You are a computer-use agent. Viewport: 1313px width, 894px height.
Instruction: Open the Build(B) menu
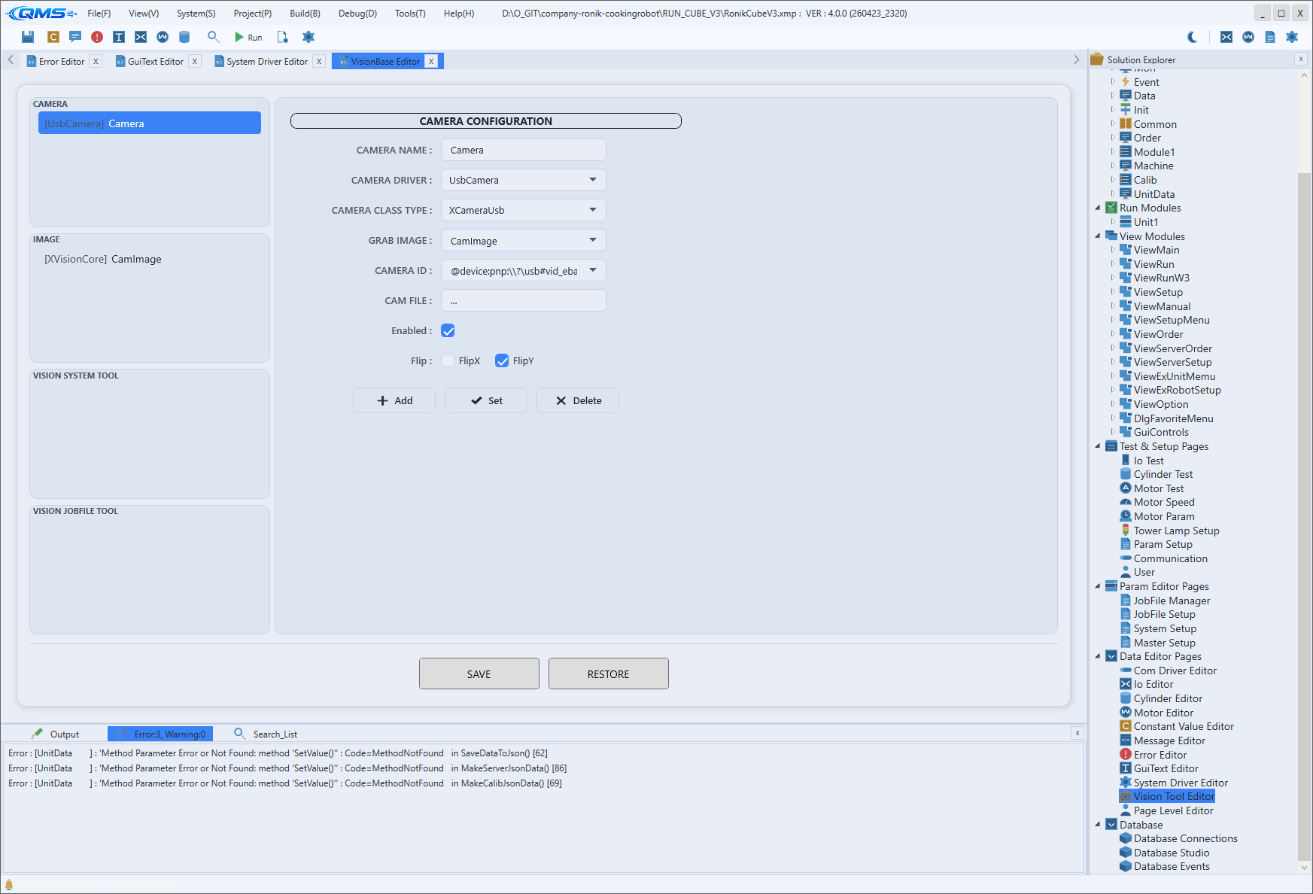[x=305, y=14]
